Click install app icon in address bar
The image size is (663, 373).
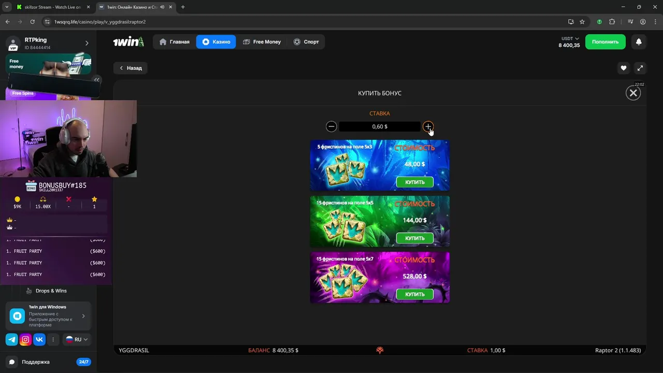pos(571,22)
